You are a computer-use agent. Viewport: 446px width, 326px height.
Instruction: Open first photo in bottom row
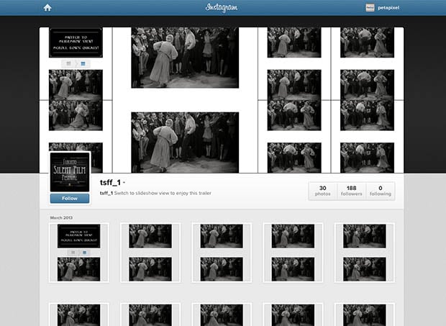pyautogui.click(x=79, y=314)
